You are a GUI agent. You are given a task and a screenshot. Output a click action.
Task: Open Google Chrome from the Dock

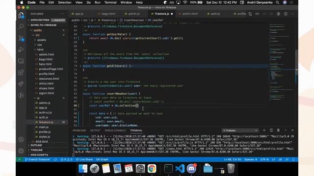click(152, 169)
